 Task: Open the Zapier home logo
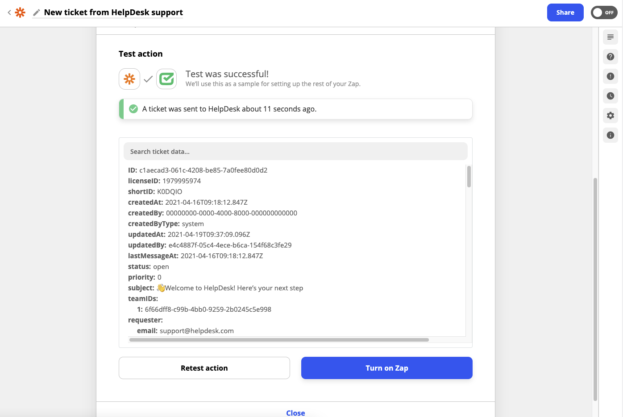pyautogui.click(x=20, y=12)
